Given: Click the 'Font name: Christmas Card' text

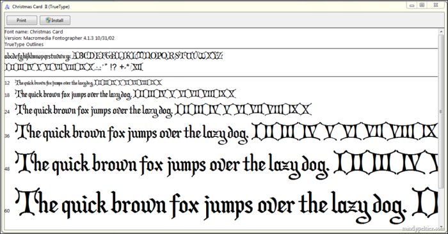Looking at the screenshot, I should [x=34, y=32].
